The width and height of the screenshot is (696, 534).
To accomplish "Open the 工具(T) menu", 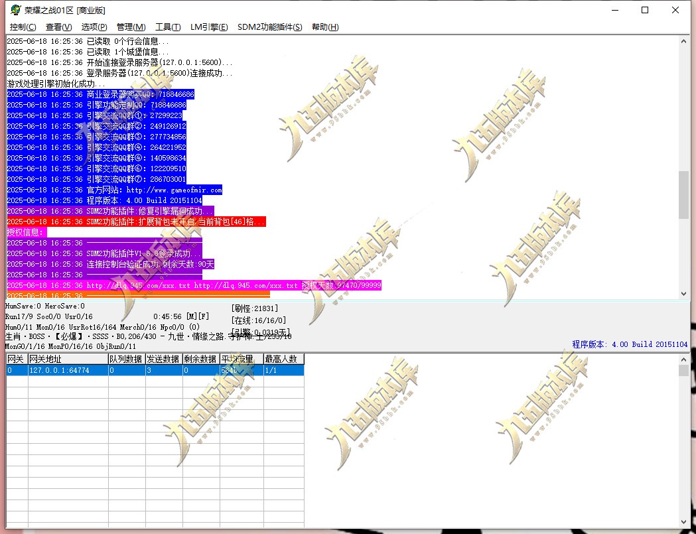I will [168, 27].
